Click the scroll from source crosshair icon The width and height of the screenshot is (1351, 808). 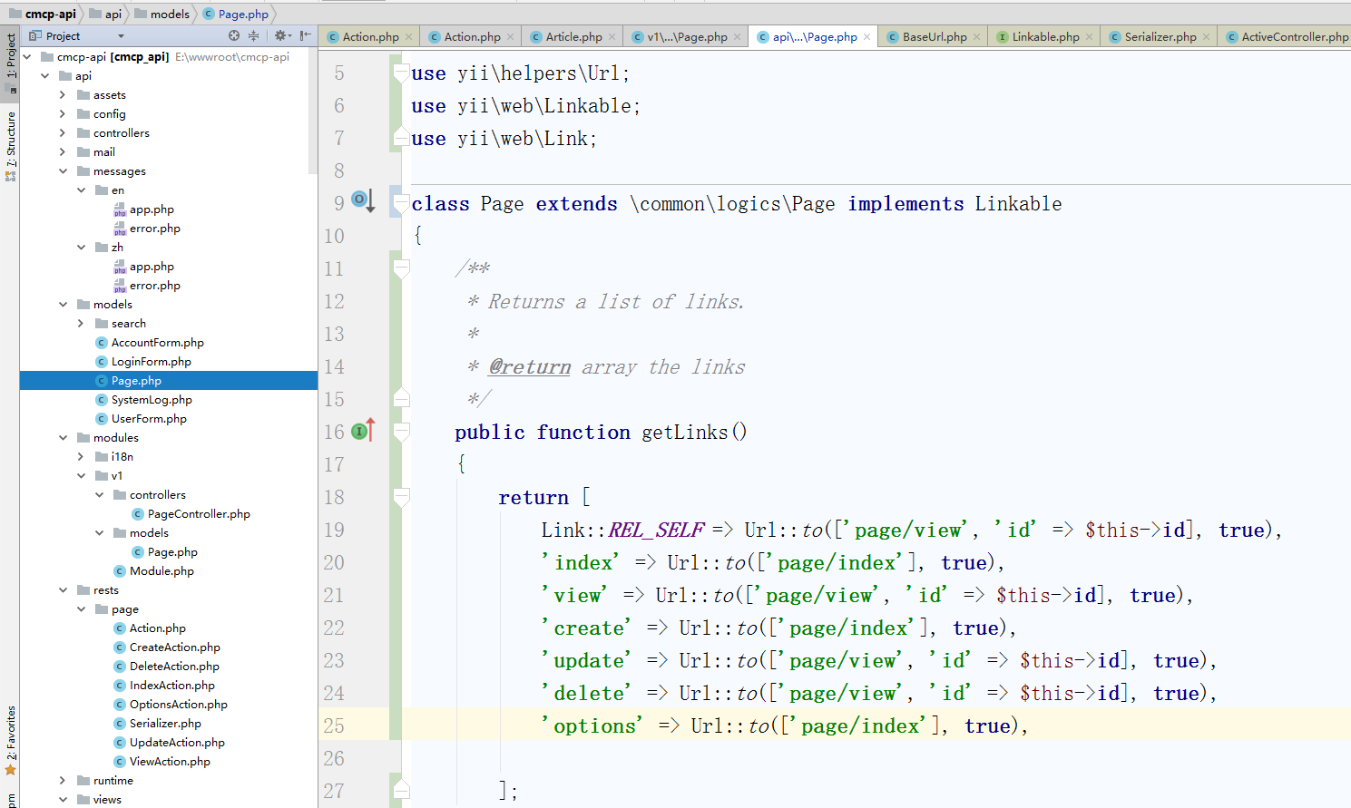click(x=234, y=36)
